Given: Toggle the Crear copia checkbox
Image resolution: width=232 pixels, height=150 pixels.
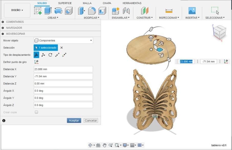Looking at the screenshot, I should pyautogui.click(x=36, y=112).
